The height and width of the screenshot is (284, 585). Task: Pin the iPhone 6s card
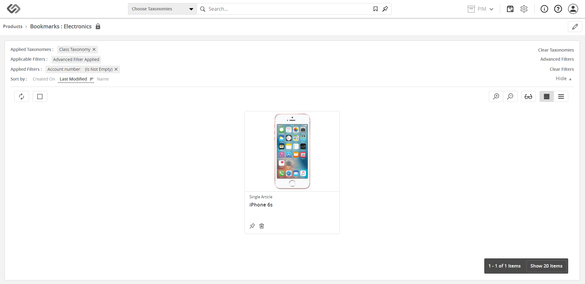pyautogui.click(x=252, y=226)
